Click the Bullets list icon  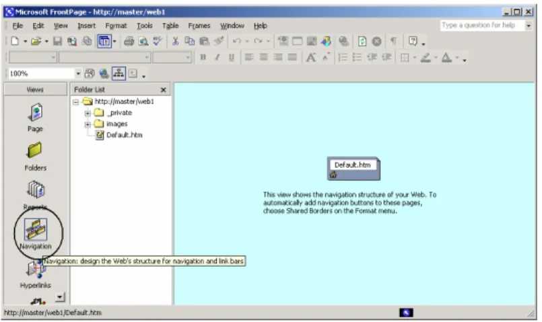(x=357, y=57)
